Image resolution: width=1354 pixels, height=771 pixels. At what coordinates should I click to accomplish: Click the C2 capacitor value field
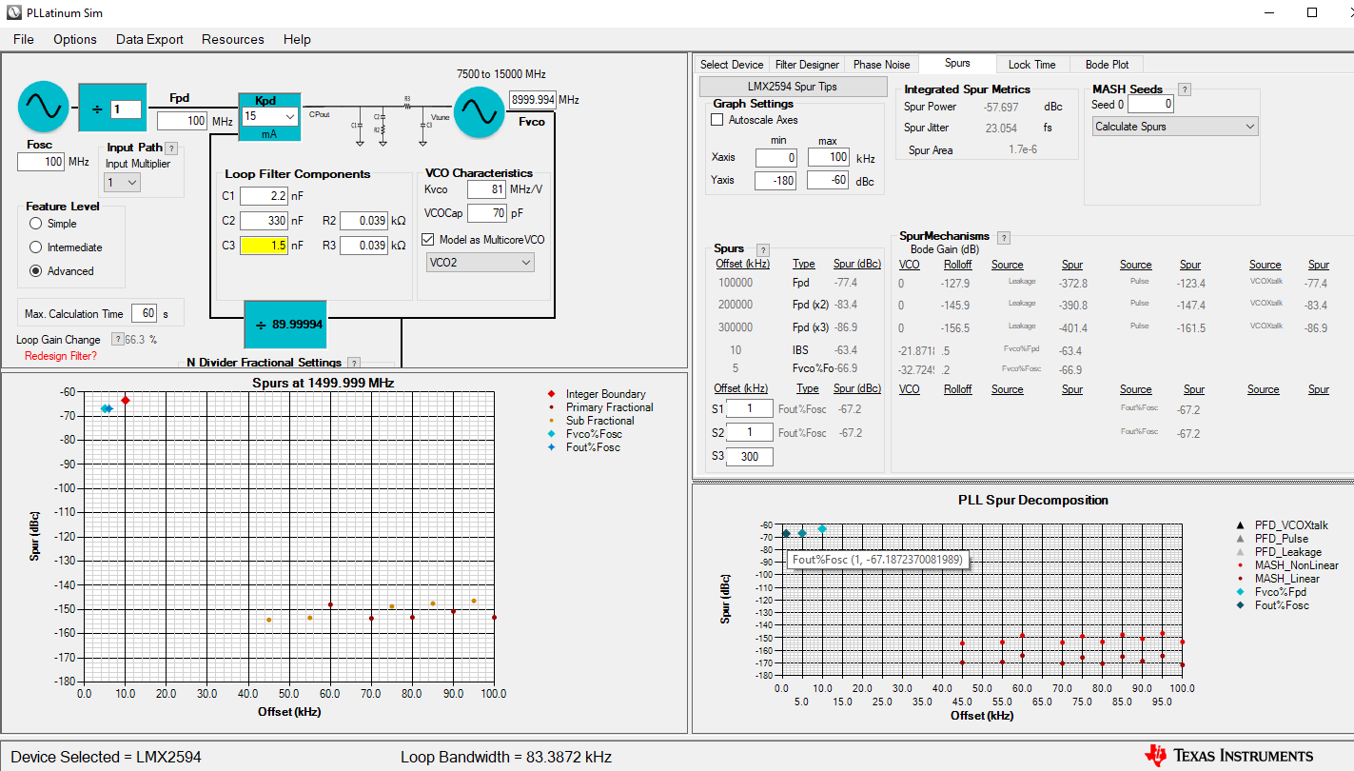[x=264, y=221]
